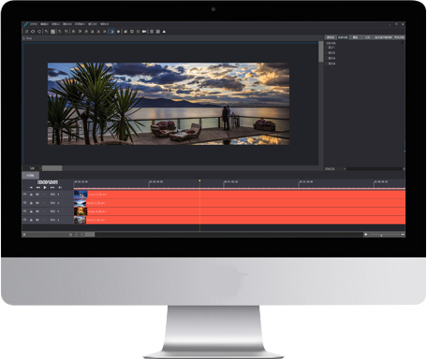This screenshot has width=427, height=359.
Task: Switch to the third tab in right panel
Action: pos(355,37)
